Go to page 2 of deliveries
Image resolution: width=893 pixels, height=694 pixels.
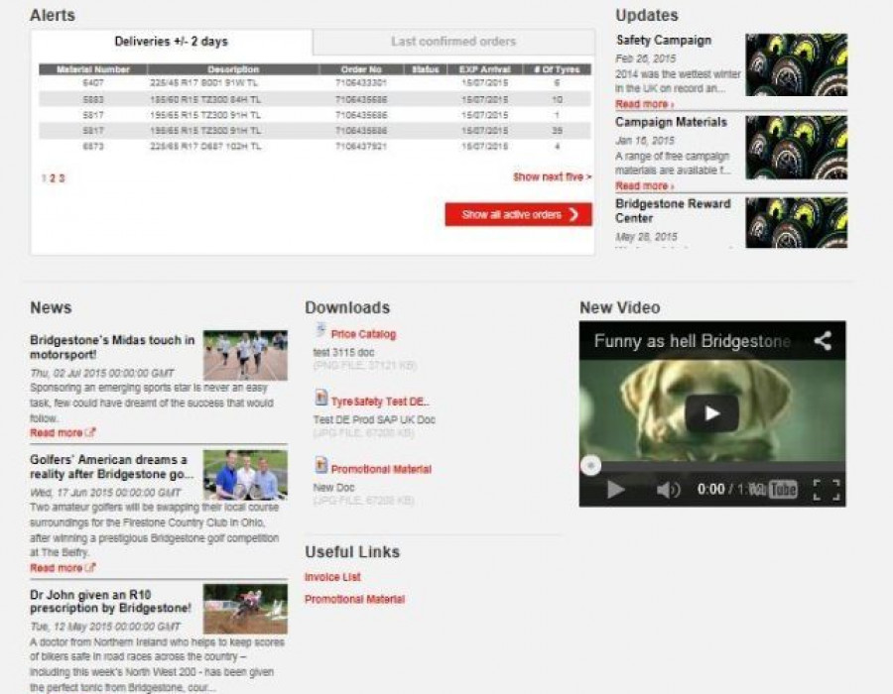[53, 178]
